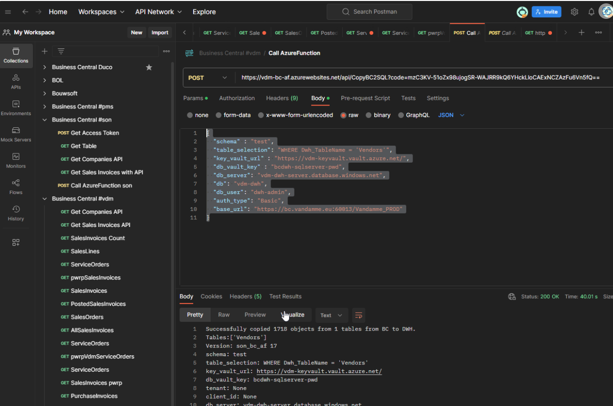Viewport: 613px width, 406px height.
Task: Open tab bar three-dot options
Action: [x=598, y=32]
